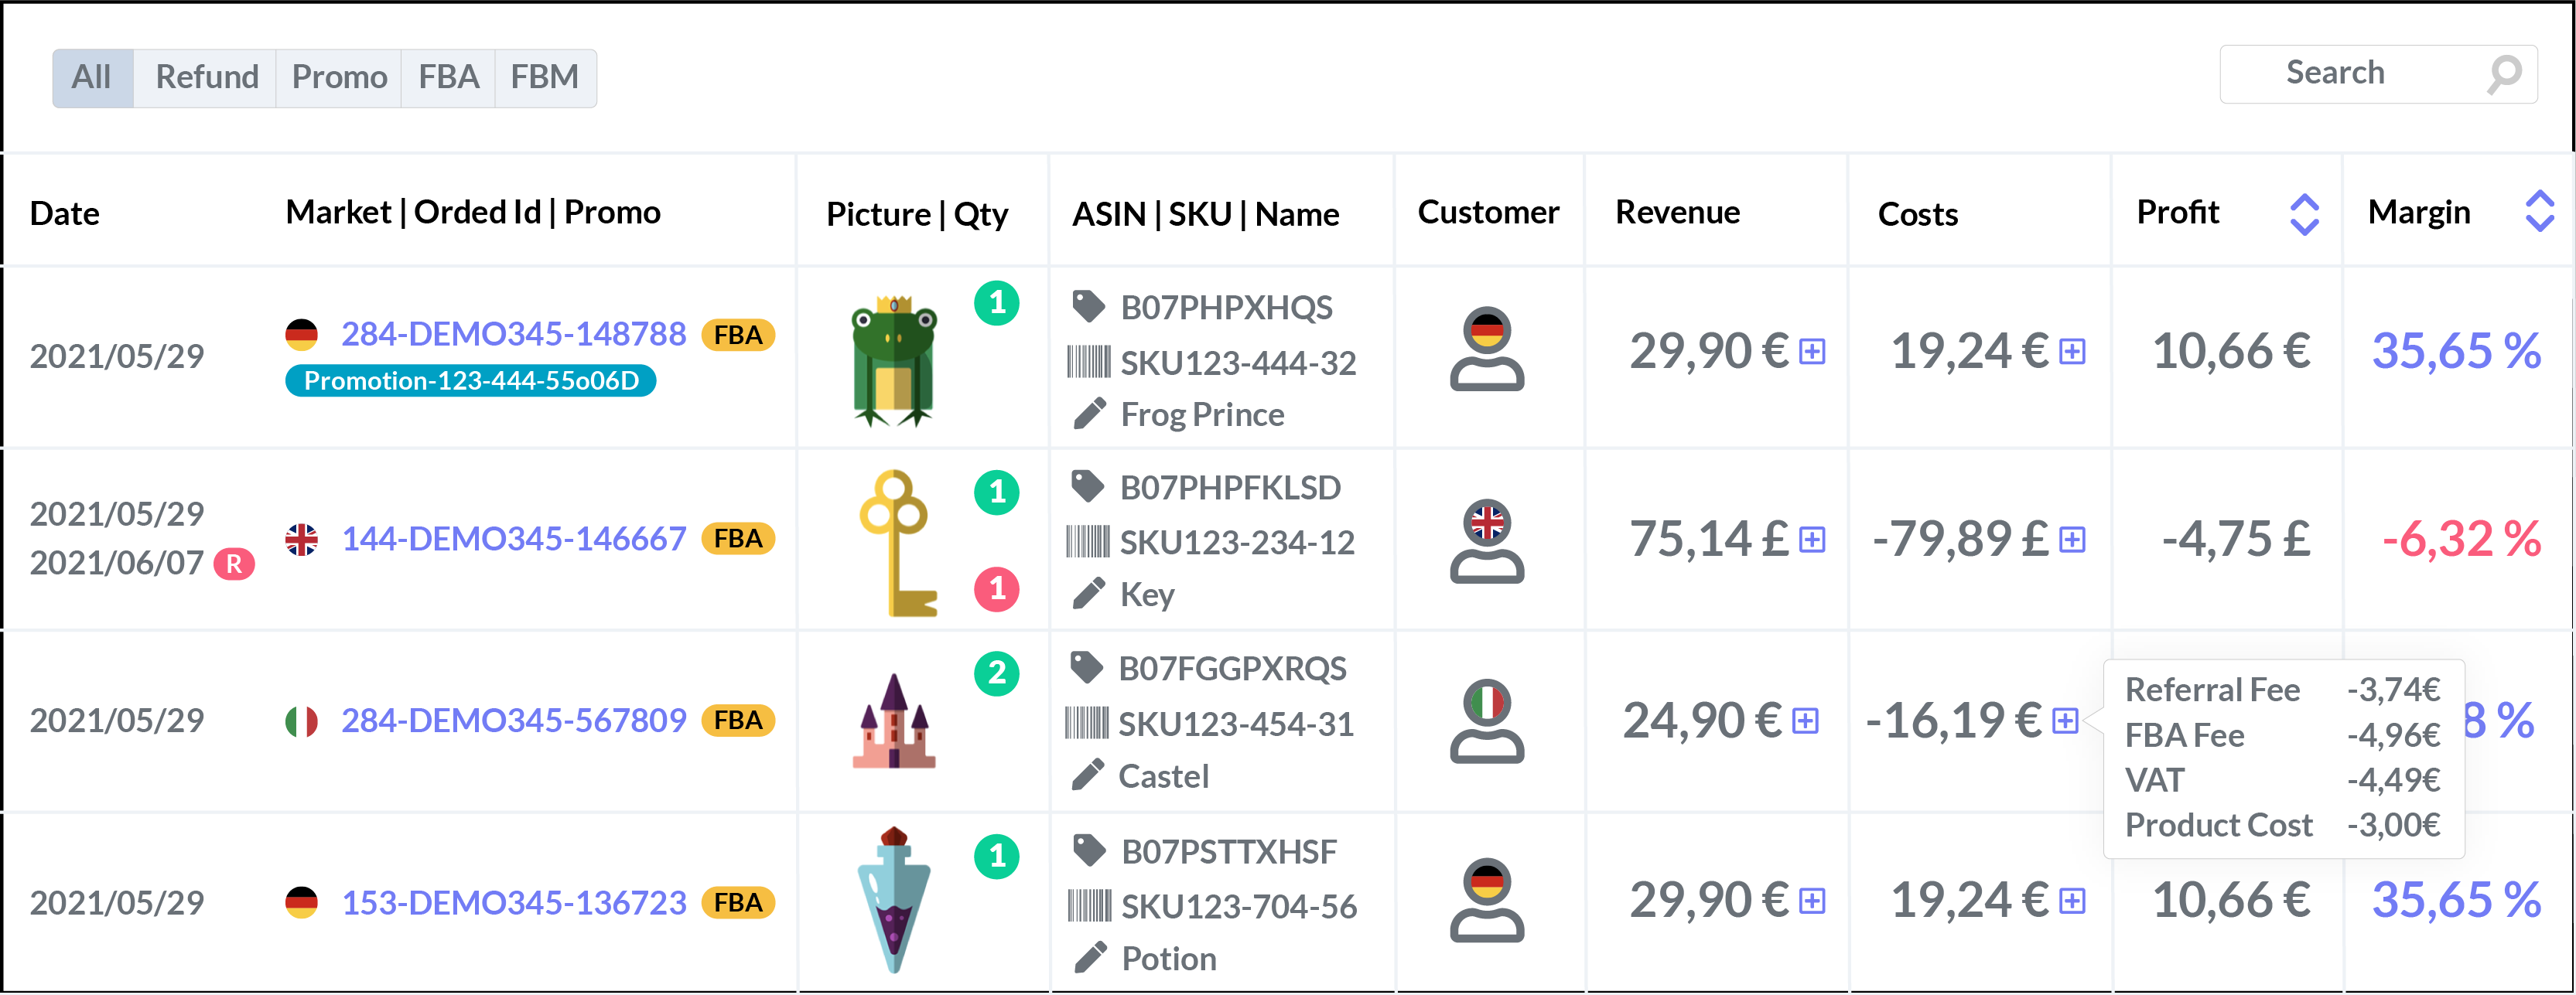Collapse the -16,19 € costs breakdown
Screen dimensions: 2576x995
tap(2065, 721)
